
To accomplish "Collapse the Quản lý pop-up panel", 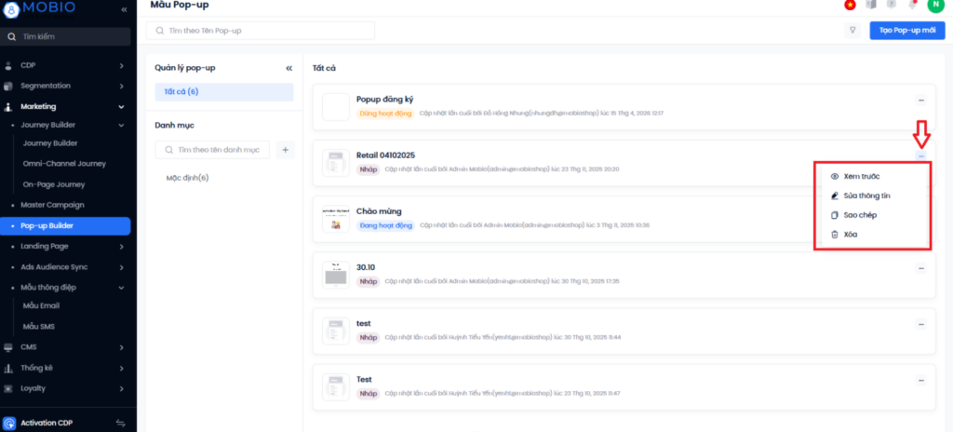I will (x=289, y=68).
